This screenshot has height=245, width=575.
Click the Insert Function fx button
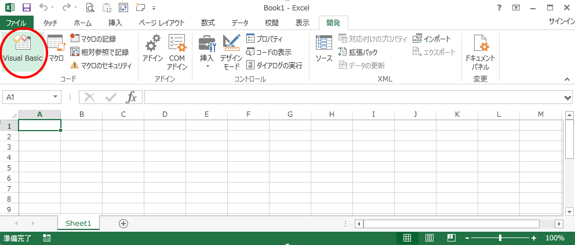pyautogui.click(x=131, y=97)
